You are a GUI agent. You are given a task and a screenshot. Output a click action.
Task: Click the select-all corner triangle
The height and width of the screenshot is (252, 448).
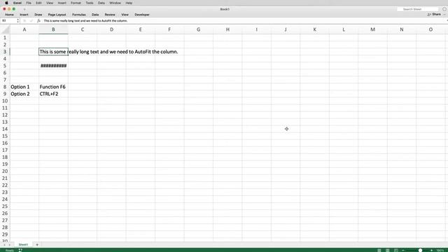[6, 29]
